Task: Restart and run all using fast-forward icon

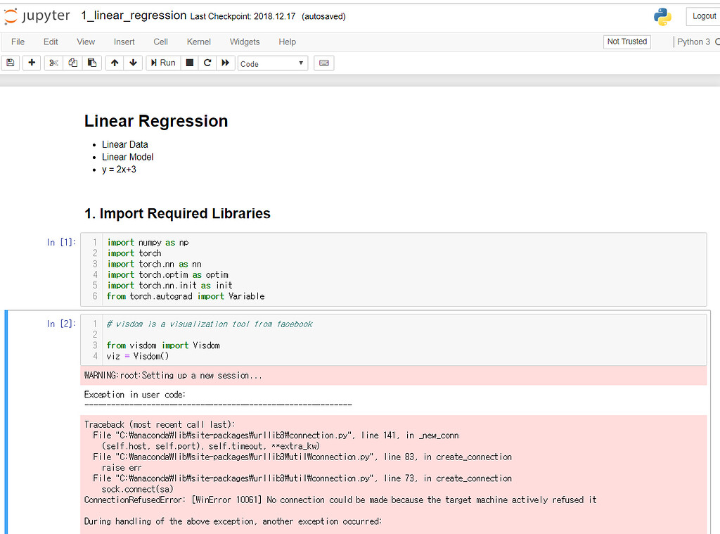Action: [224, 63]
